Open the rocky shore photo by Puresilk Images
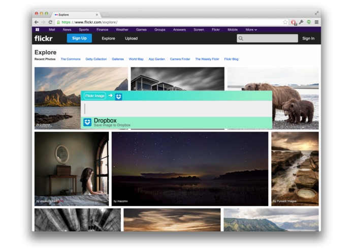Screen dimensions: 353x251 tap(295, 169)
